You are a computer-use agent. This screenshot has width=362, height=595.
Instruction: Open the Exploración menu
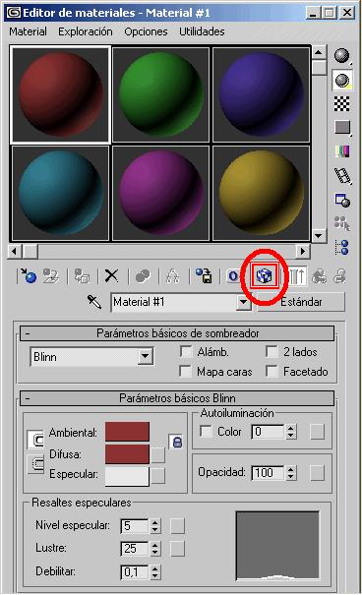(86, 31)
